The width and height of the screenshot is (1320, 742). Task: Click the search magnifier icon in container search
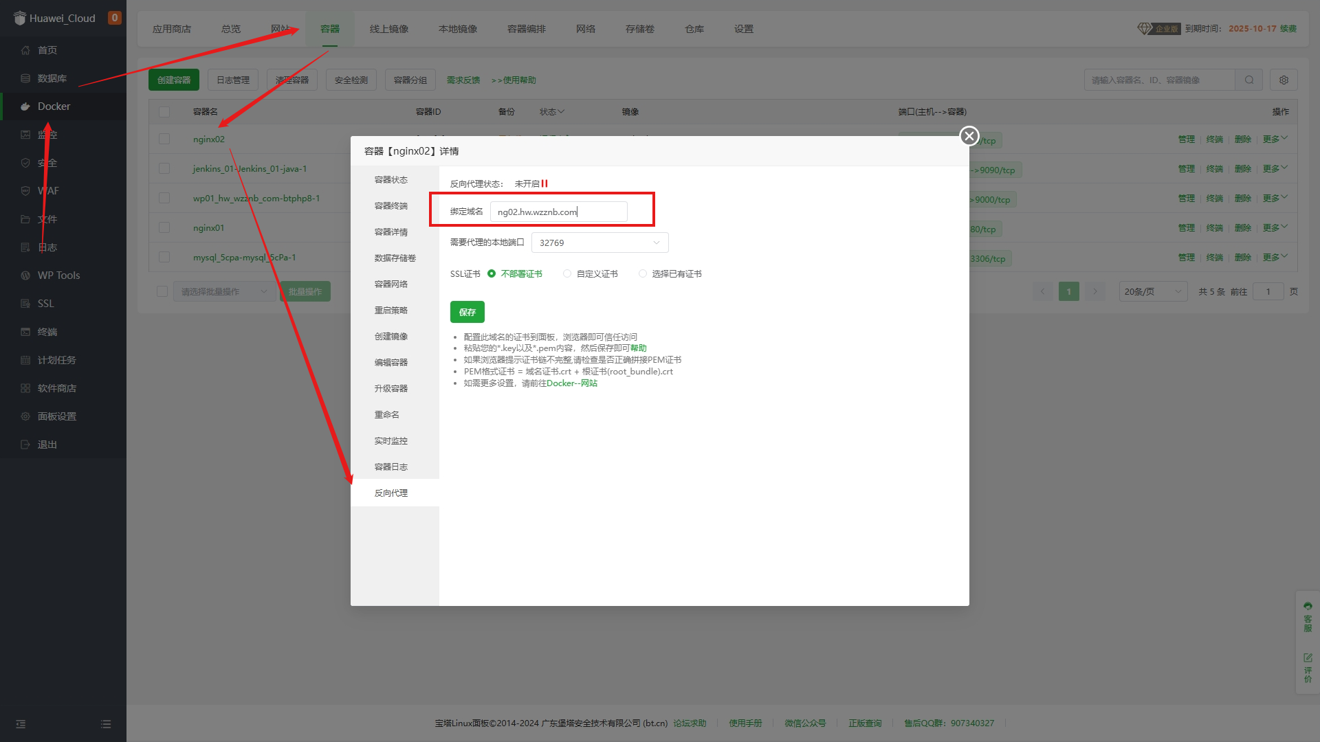(x=1249, y=80)
